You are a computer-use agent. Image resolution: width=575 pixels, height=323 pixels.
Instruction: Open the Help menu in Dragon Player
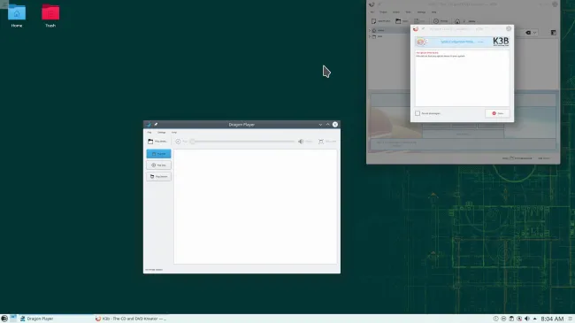pos(174,132)
